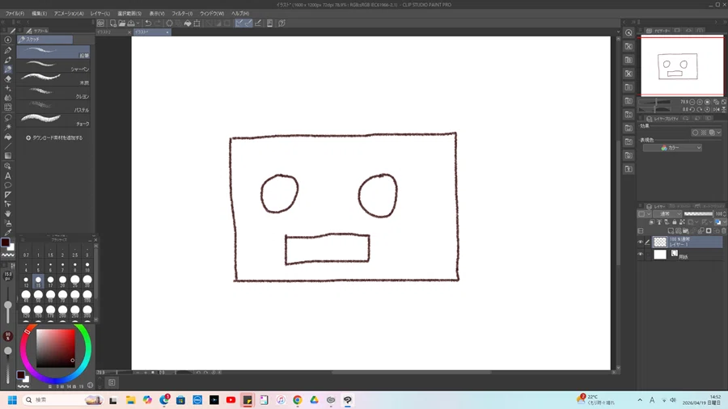
Task: Open the save options dropdown arrow
Action: (138, 23)
